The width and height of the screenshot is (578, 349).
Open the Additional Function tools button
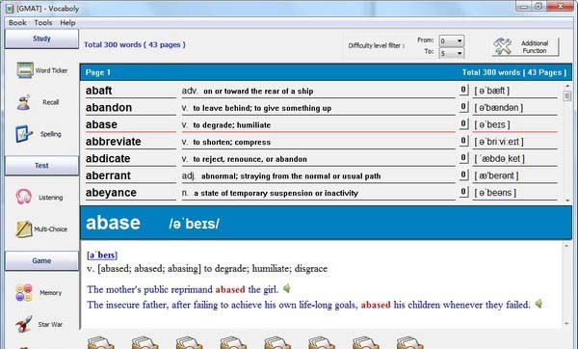click(525, 47)
